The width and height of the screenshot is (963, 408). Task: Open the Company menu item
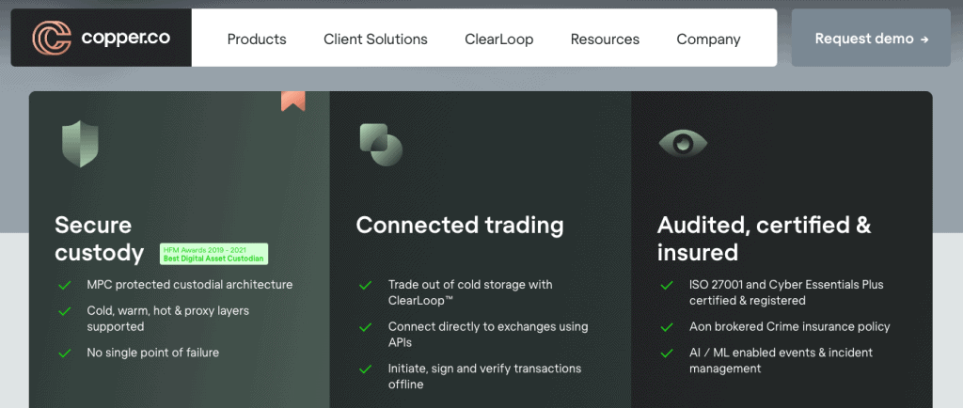pyautogui.click(x=708, y=39)
